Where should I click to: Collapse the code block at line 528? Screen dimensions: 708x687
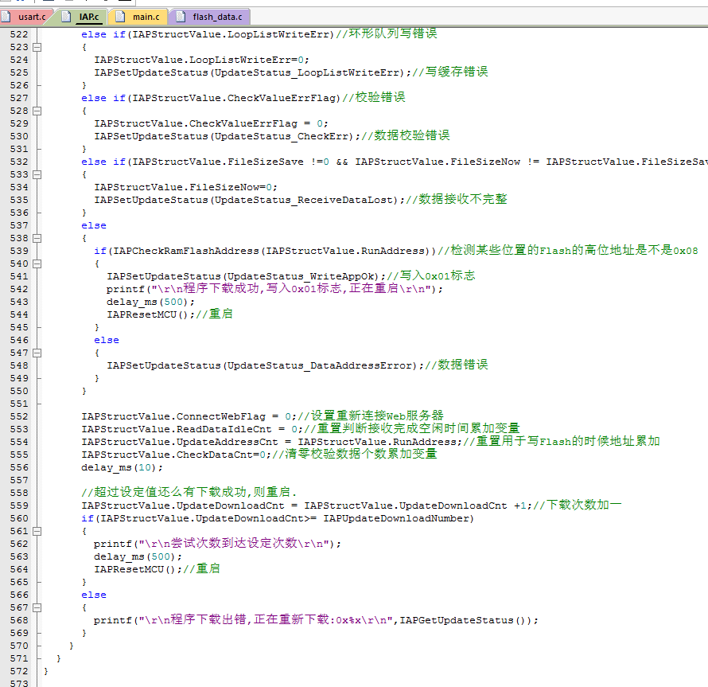tap(37, 111)
